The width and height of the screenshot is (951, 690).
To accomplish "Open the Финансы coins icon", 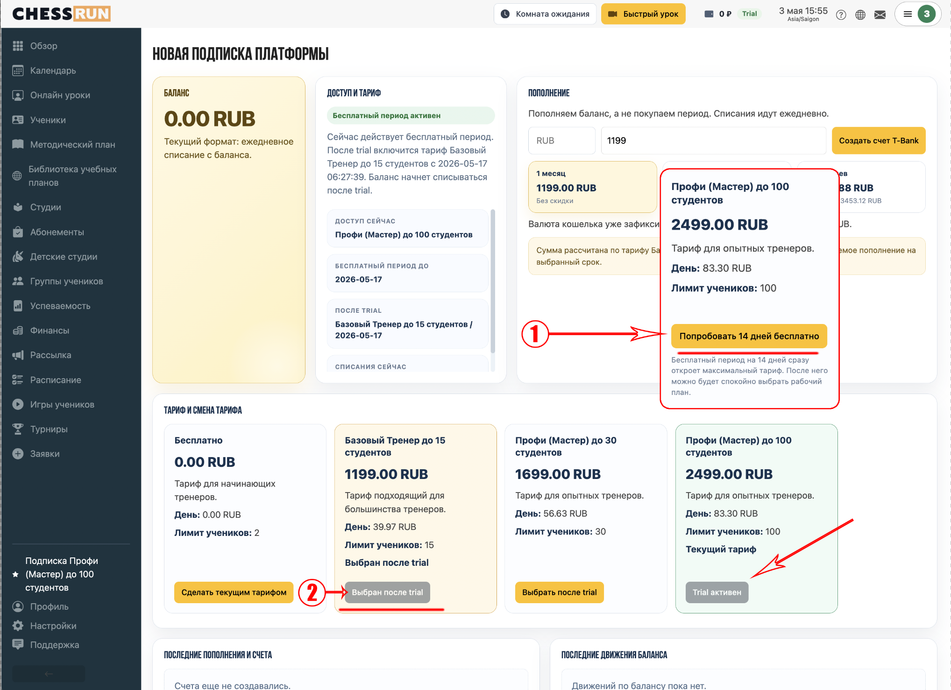I will [18, 331].
